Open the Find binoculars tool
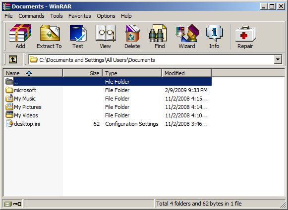Viewport: 288px width, 210px height. pos(158,33)
